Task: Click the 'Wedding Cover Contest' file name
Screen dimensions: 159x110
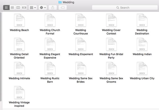Action: (x=111, y=32)
